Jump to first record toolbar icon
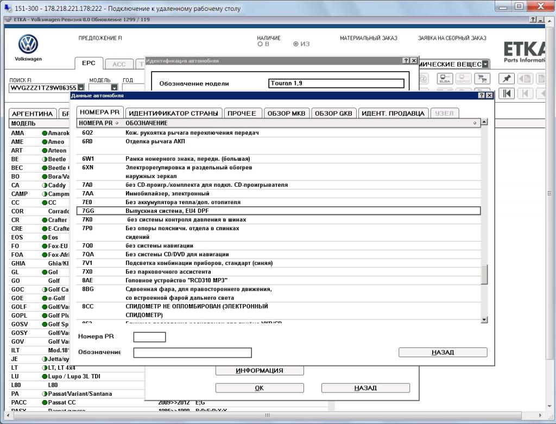556x424 pixels. click(x=507, y=93)
